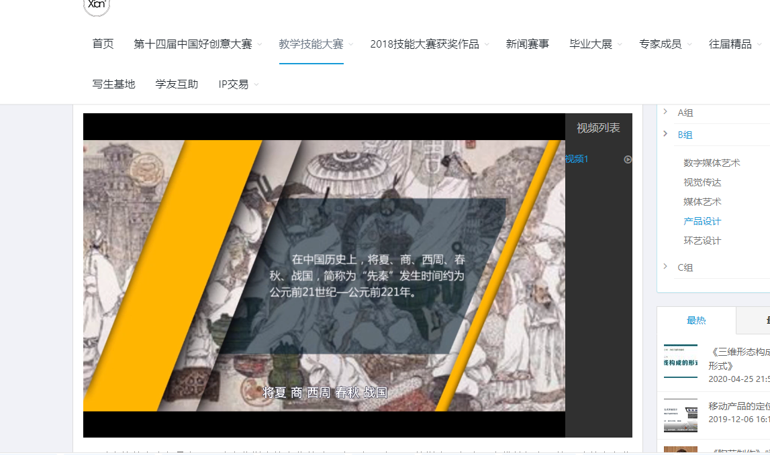Open 第十四届中国好创意大赛 dropdown chevron
Image resolution: width=770 pixels, height=455 pixels.
260,45
